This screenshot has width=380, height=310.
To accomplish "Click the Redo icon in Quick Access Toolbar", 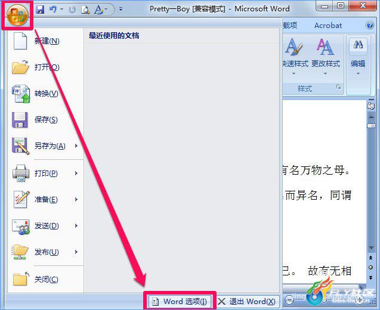I will coord(72,10).
